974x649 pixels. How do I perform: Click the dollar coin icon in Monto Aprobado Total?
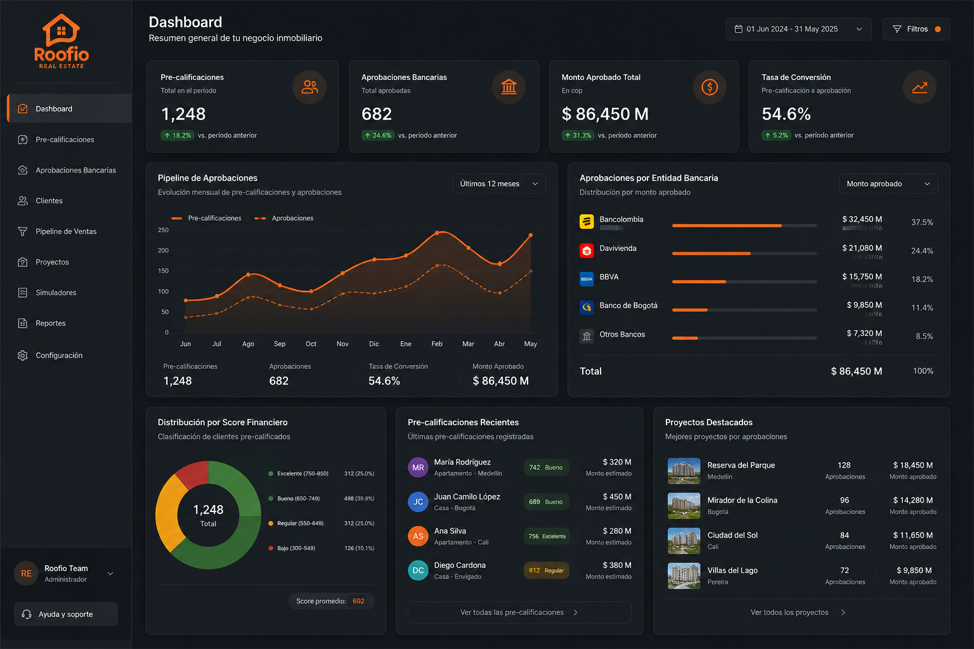tap(710, 87)
